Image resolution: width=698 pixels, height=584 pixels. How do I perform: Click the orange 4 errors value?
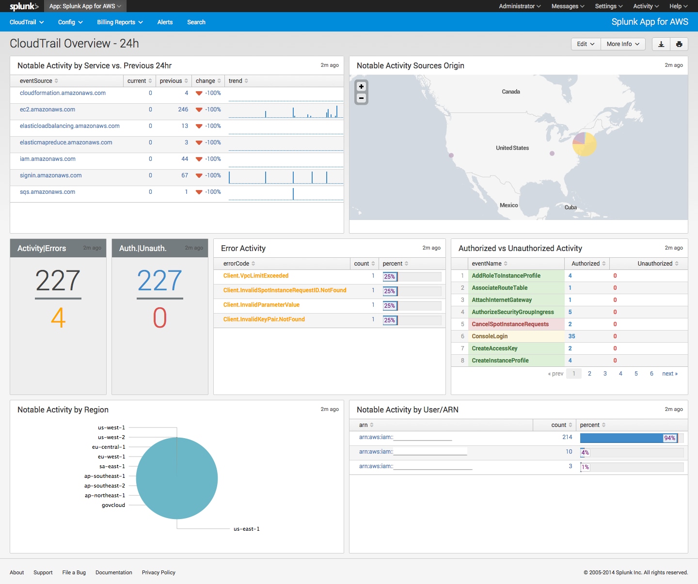tap(58, 318)
